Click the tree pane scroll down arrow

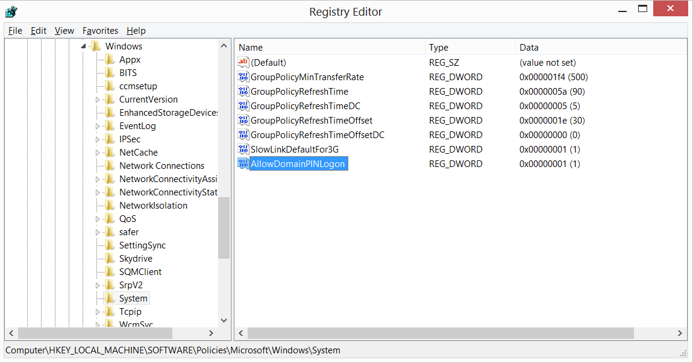coord(224,321)
